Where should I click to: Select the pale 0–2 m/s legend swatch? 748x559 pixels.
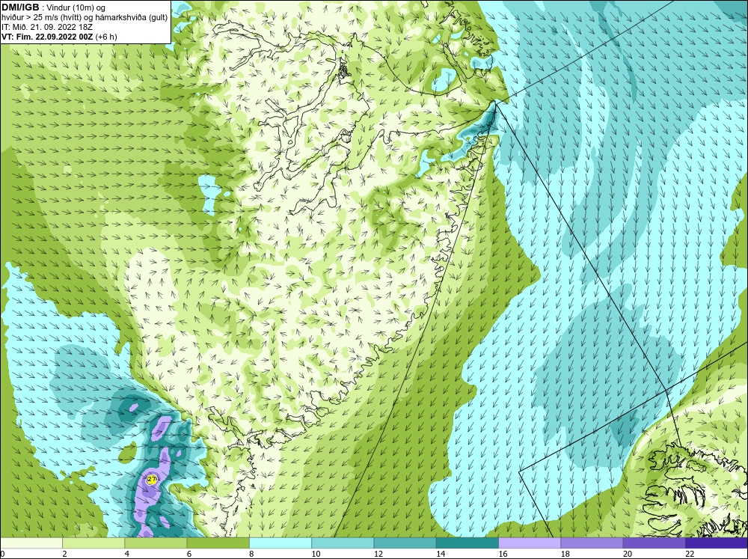(x=31, y=543)
